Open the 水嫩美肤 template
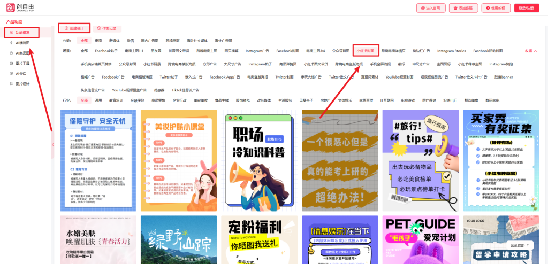The width and height of the screenshot is (548, 264). click(98, 239)
